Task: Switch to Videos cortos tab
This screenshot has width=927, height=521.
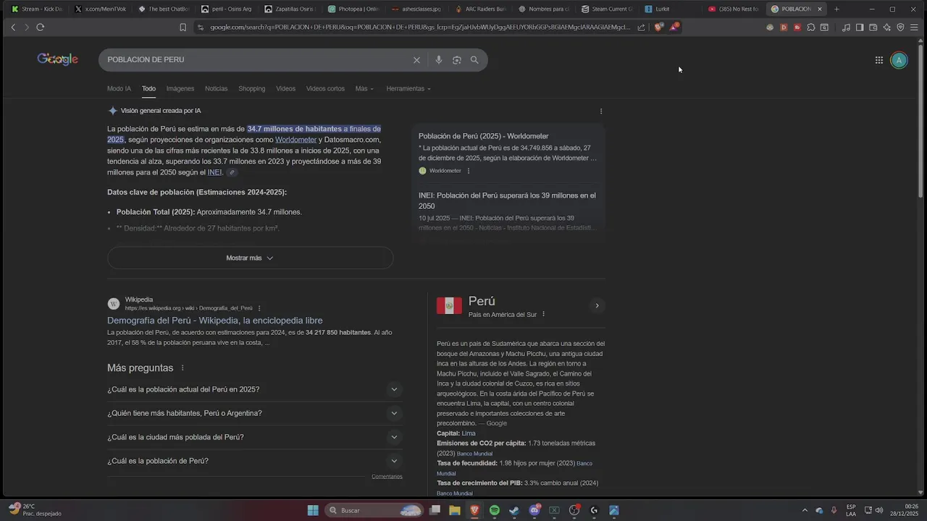Action: click(325, 89)
